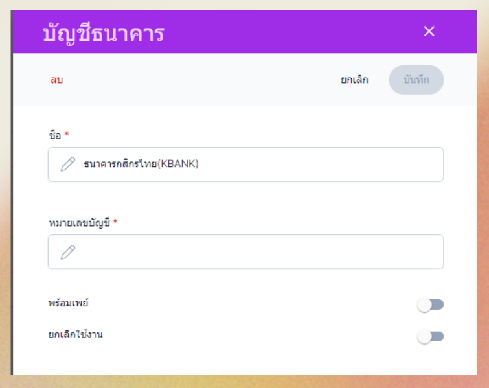Focus the empty หมายเลขบัญชี input field

tap(245, 252)
